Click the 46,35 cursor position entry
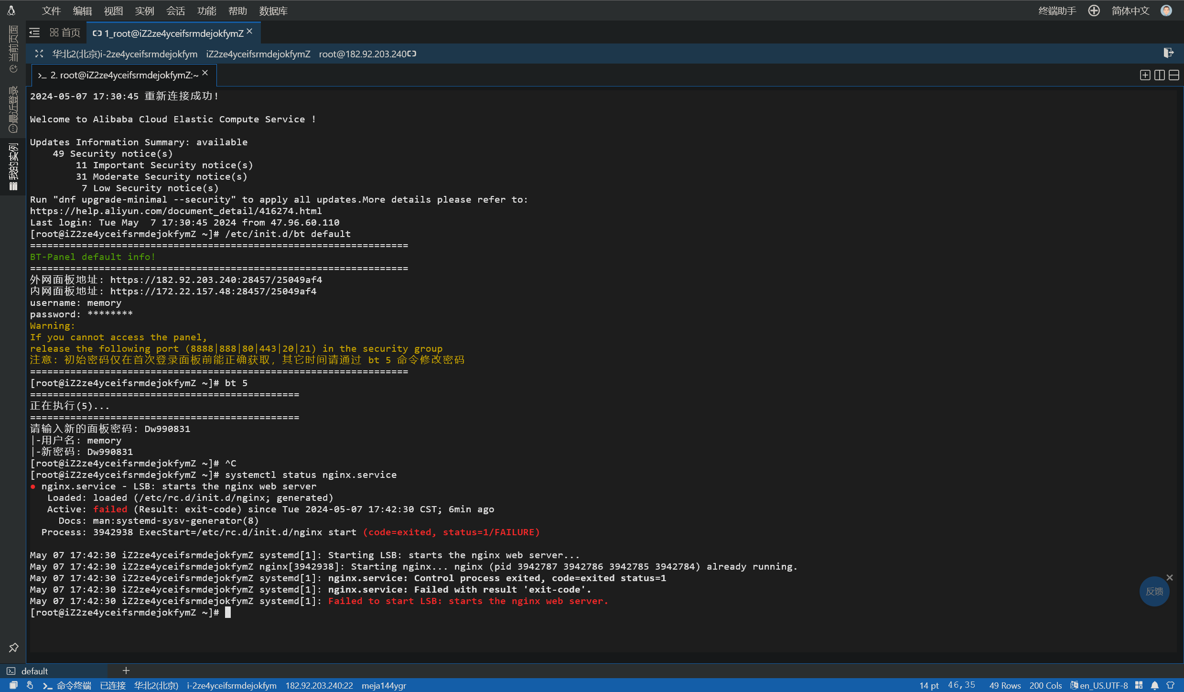 point(961,685)
